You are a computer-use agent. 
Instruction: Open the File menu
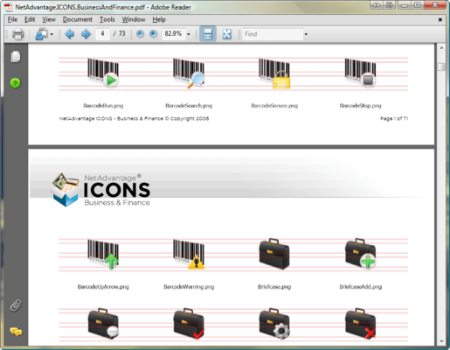point(12,19)
